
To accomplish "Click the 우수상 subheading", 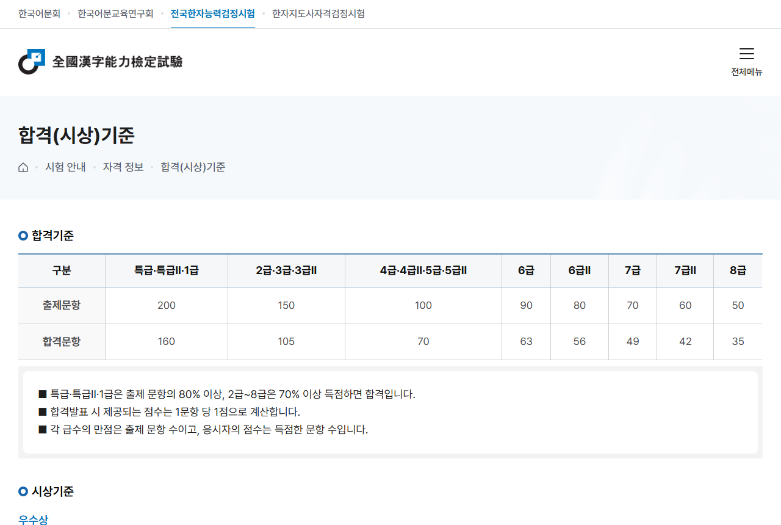I will tap(33, 520).
